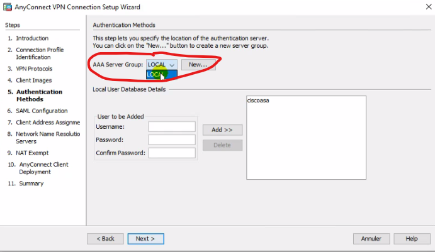The width and height of the screenshot is (435, 252).
Task: Jump to the Introduction step
Action: point(32,38)
